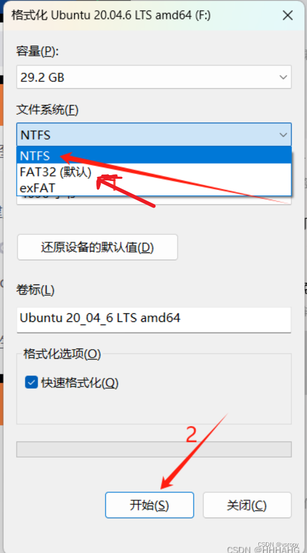
Task: Click the 还原设备的默认值(D) button
Action: coord(97,247)
